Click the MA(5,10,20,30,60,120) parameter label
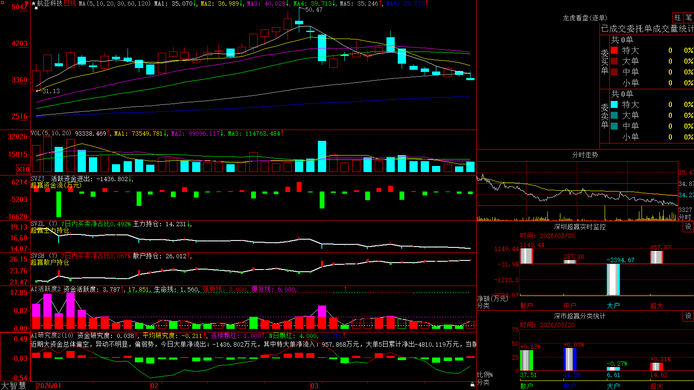 (x=115, y=3)
